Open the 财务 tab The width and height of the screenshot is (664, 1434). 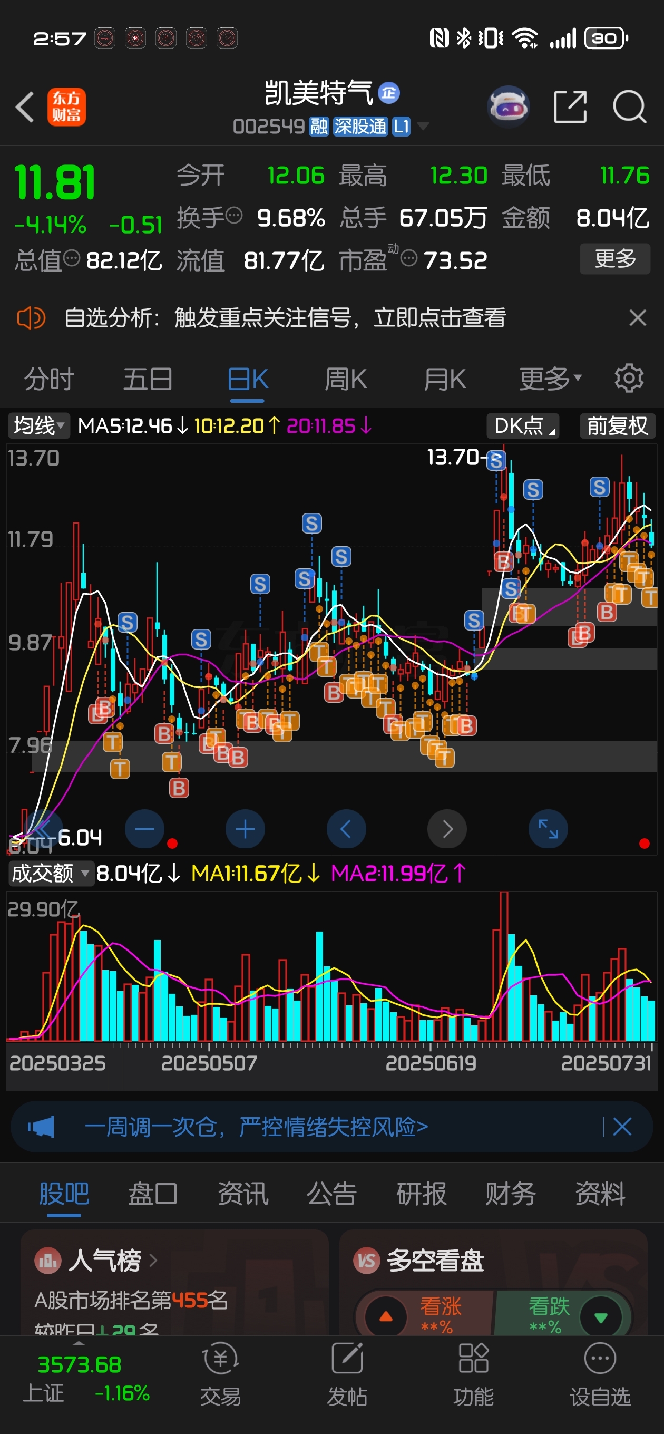510,1194
